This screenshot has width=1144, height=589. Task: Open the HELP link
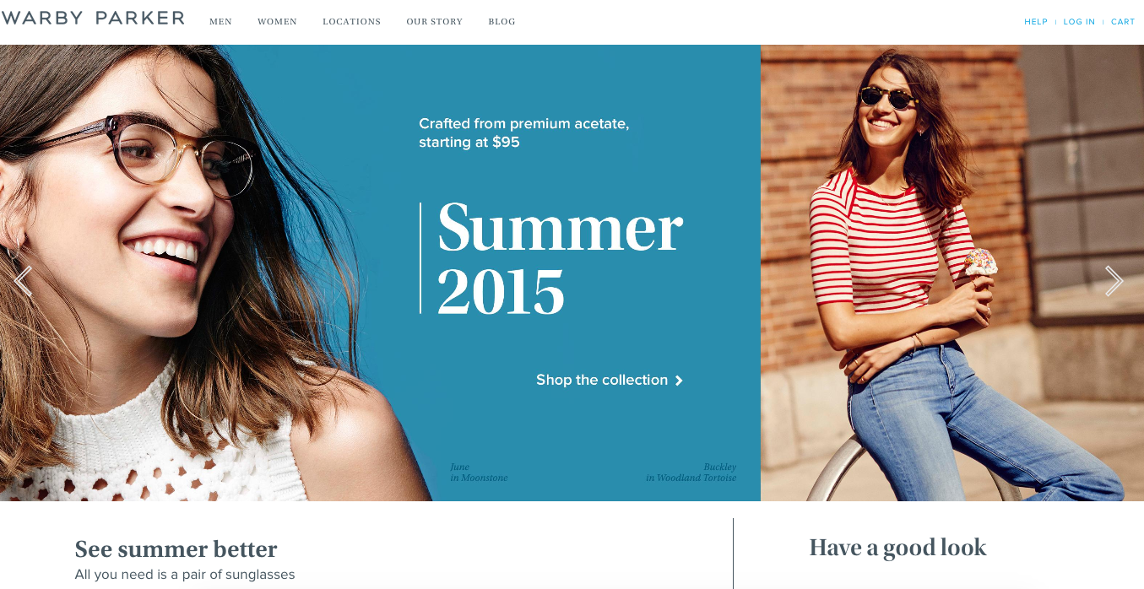(1035, 22)
